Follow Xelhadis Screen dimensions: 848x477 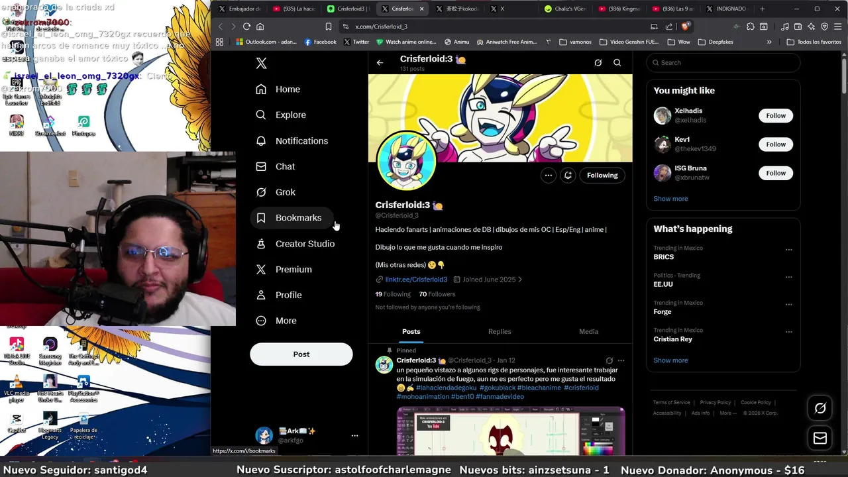coord(776,116)
